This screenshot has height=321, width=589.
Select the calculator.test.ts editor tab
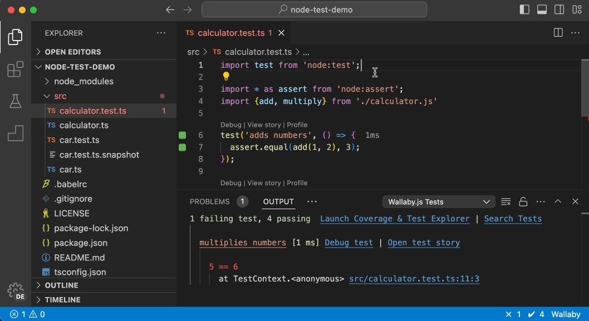click(x=233, y=33)
